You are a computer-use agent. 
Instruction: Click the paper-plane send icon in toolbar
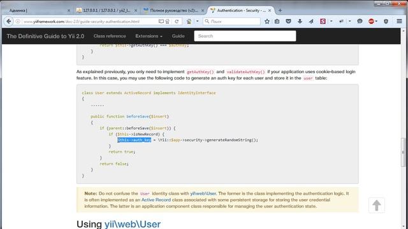coord(311,22)
